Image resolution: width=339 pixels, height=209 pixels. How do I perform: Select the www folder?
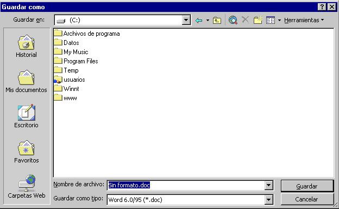[65, 98]
